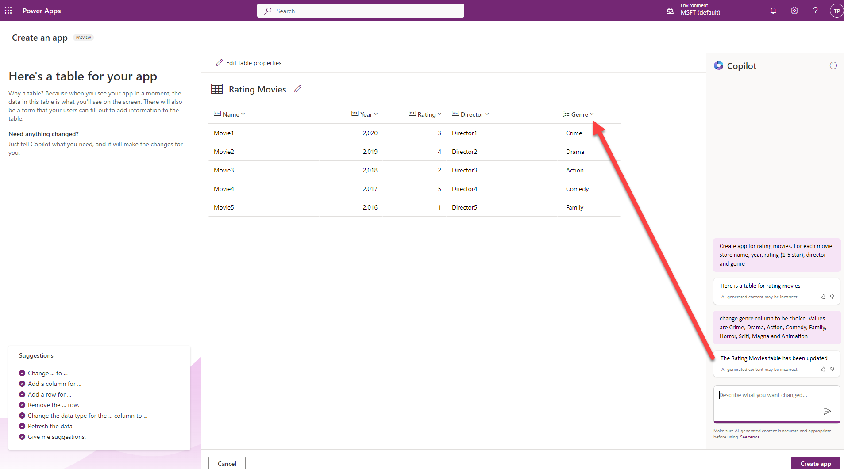Open the See terms link
844x469 pixels.
tap(749, 437)
